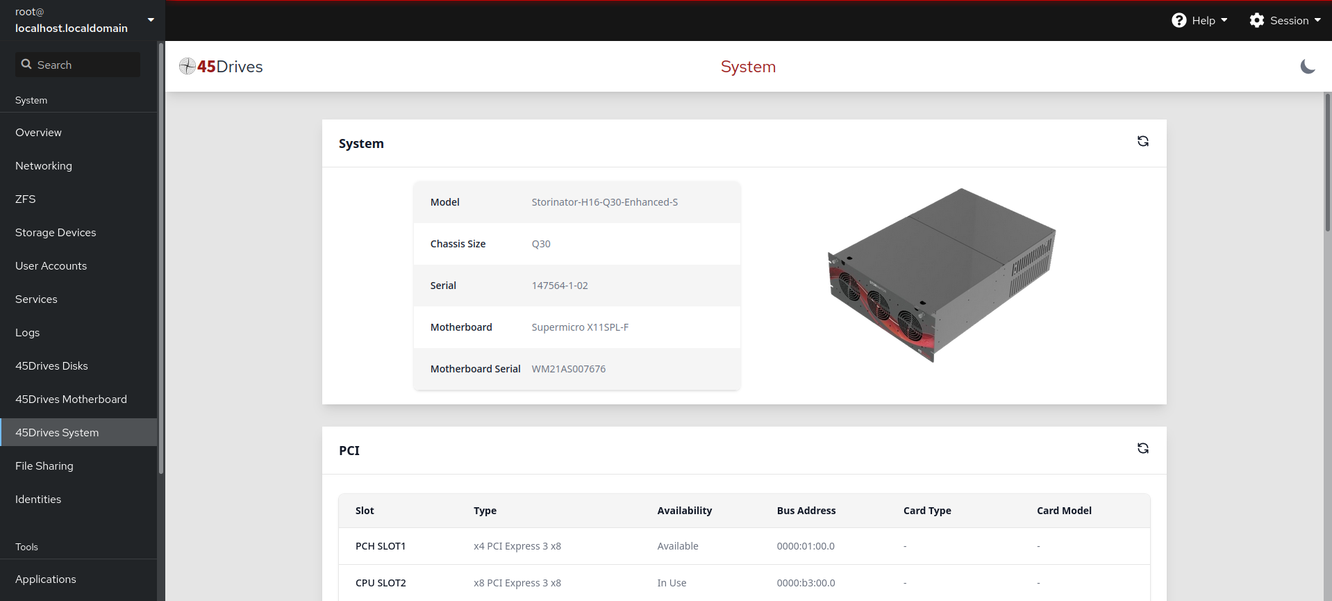Viewport: 1332px width, 601px height.
Task: Open 45Drives Motherboard
Action: [78, 400]
